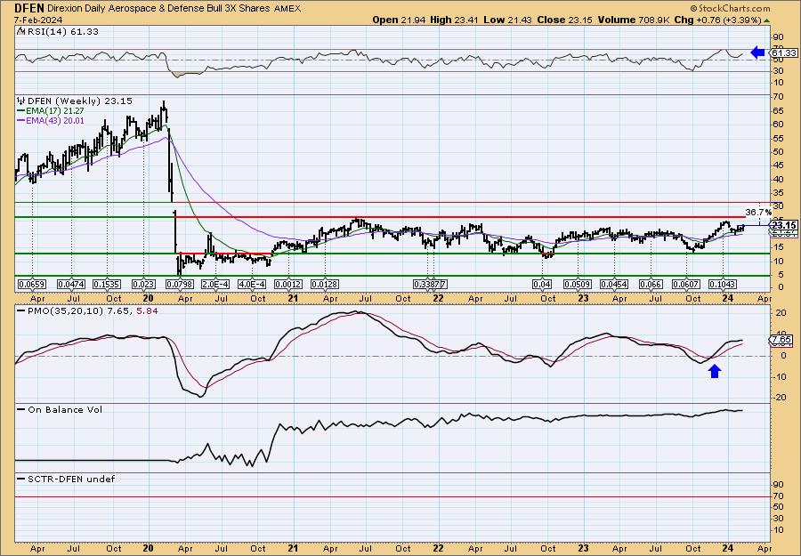The height and width of the screenshot is (556, 801).
Task: Click the 0.3387 volume label
Action: 429,284
